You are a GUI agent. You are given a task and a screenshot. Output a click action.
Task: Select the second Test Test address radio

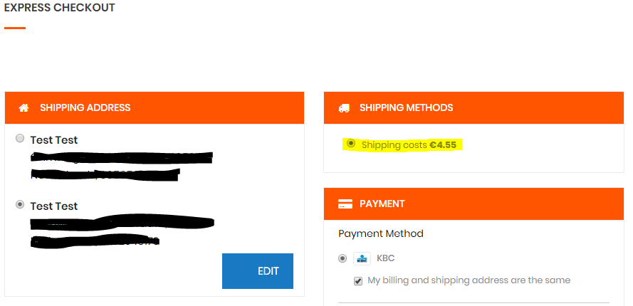(20, 205)
